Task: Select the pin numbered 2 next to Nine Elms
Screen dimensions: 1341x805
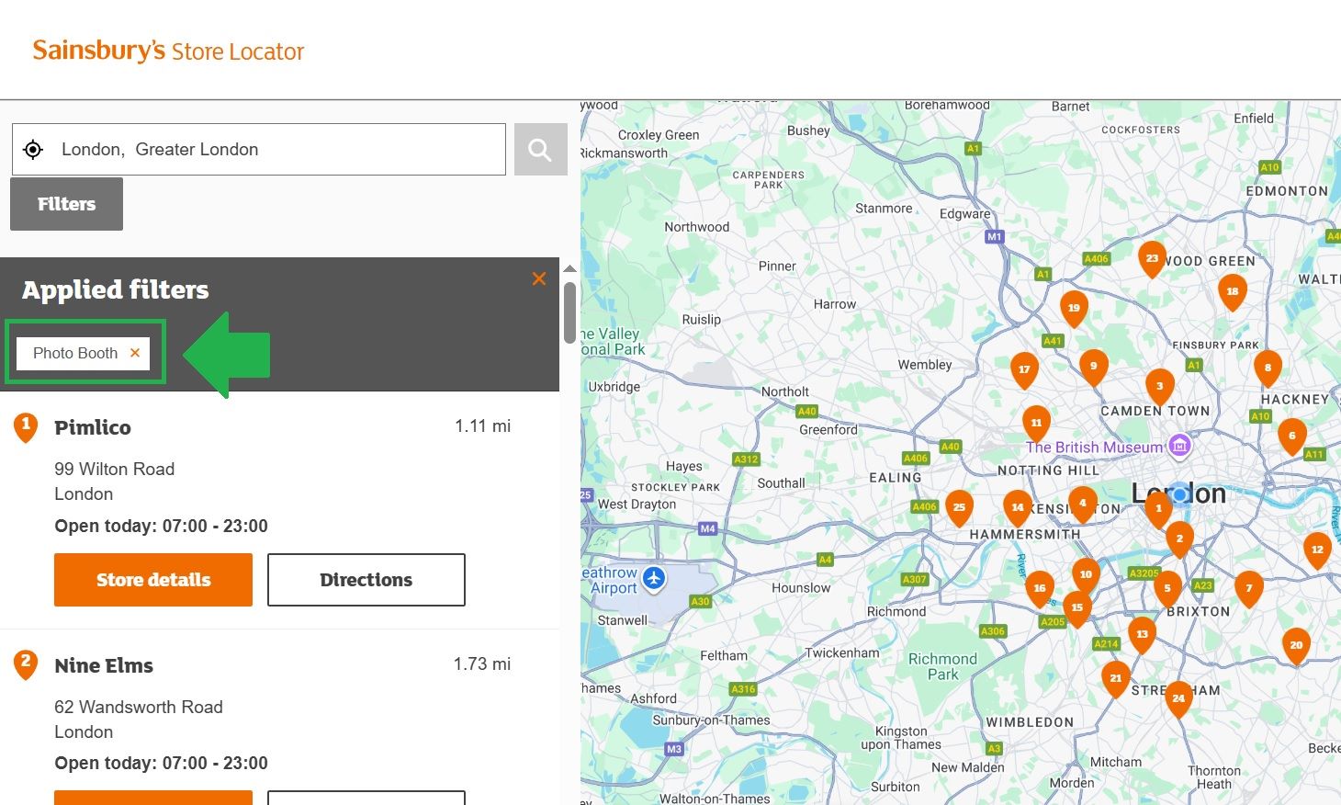Action: pyautogui.click(x=26, y=664)
